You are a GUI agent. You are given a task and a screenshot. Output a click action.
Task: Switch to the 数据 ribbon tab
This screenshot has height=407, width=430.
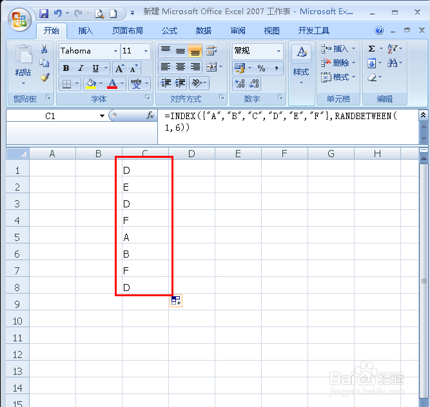pos(204,30)
